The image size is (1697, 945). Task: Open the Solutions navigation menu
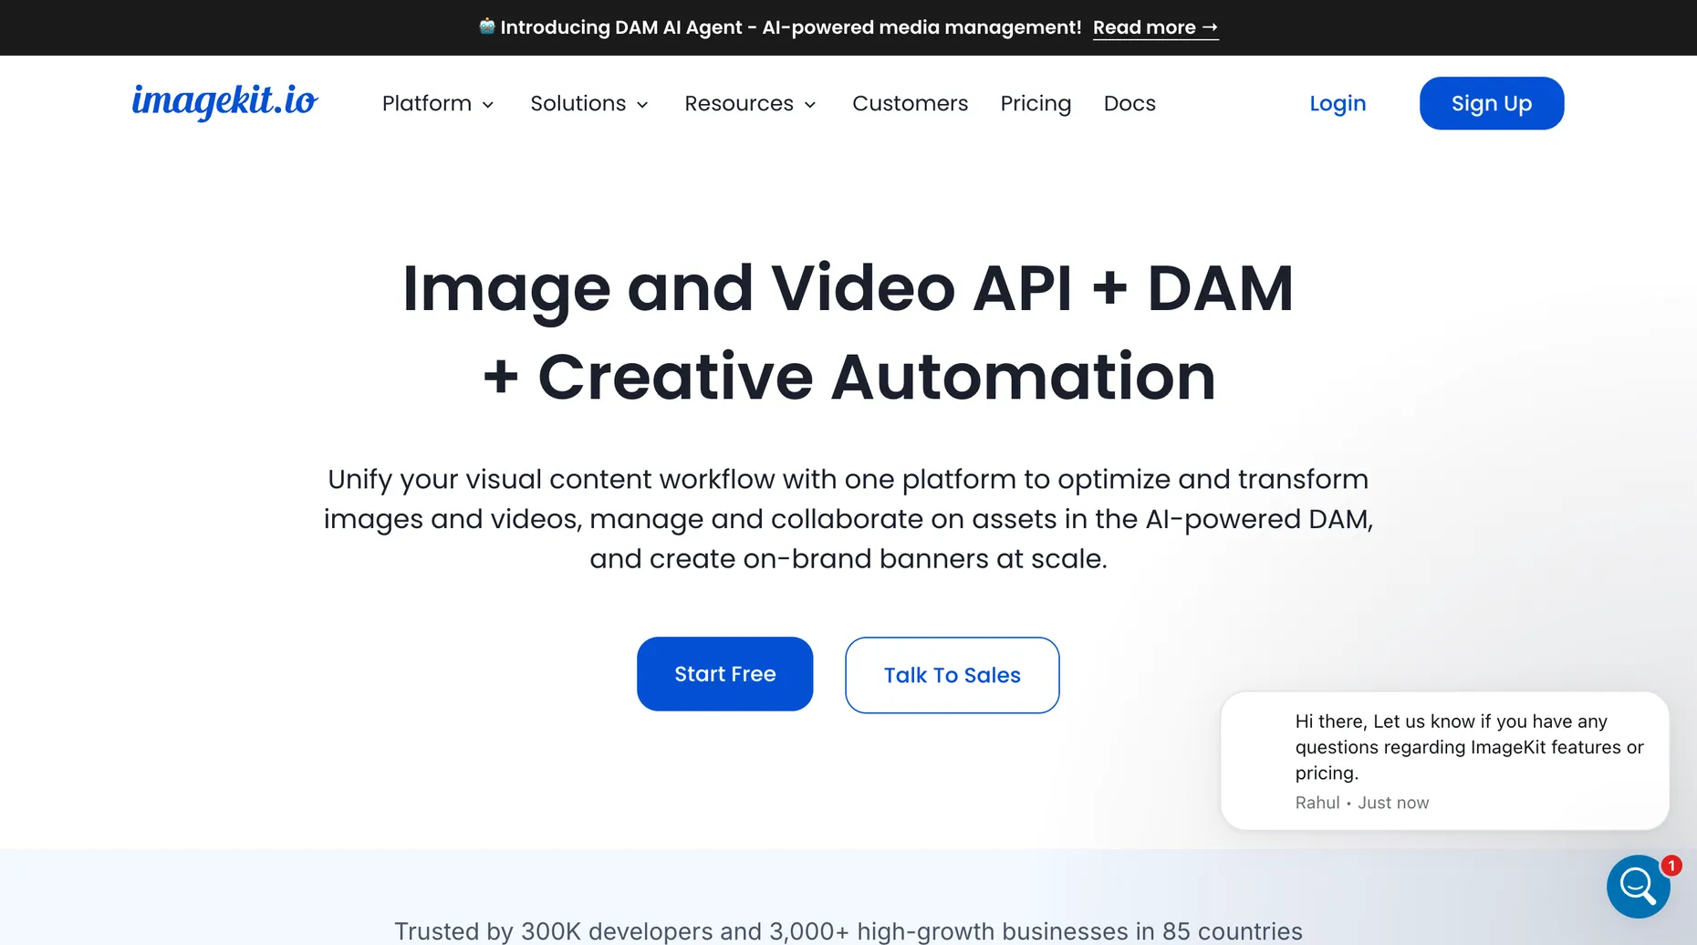589,103
